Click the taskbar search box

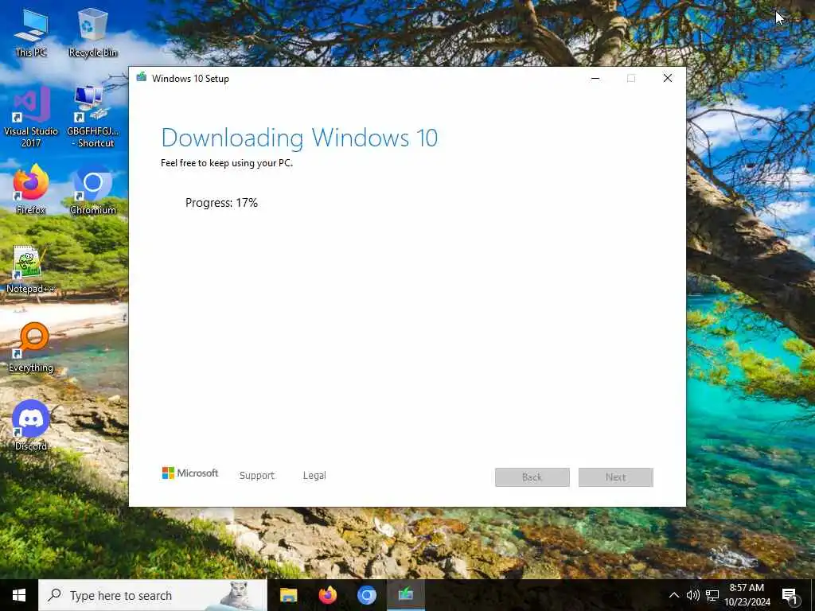[x=153, y=595]
